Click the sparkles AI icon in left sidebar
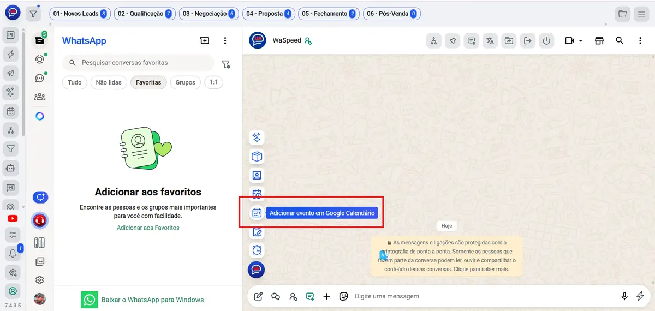 11,92
